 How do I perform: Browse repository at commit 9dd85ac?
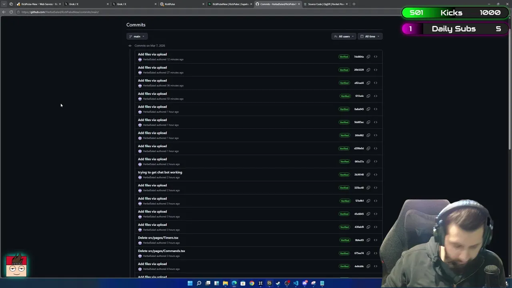[x=376, y=122]
